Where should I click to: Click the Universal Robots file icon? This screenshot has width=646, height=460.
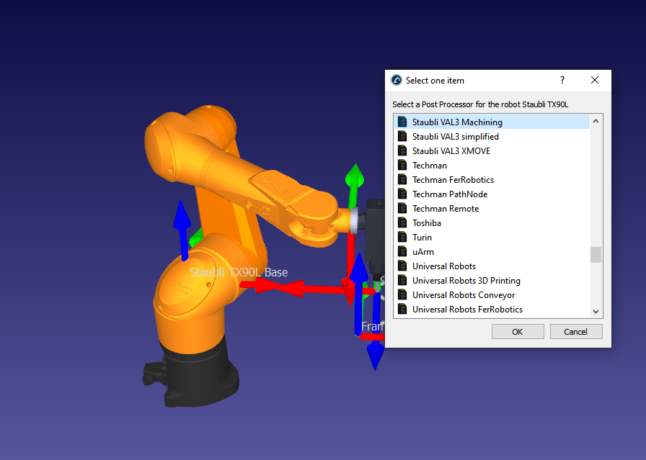click(402, 266)
